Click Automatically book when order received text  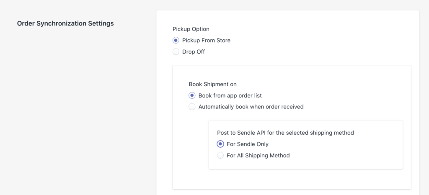(x=251, y=107)
